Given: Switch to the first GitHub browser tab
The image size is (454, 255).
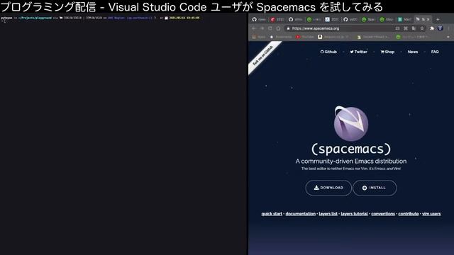Looking at the screenshot, I should [x=258, y=19].
